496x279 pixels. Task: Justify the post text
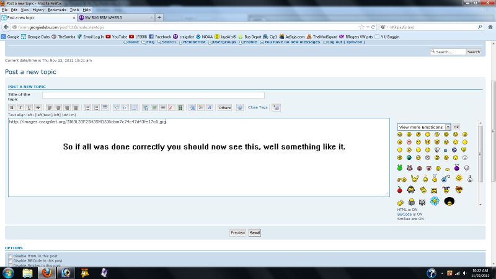76,107
